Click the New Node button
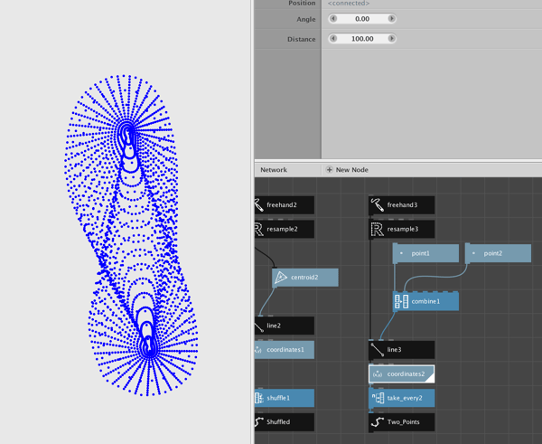Screen dimensions: 542x444 pos(348,170)
